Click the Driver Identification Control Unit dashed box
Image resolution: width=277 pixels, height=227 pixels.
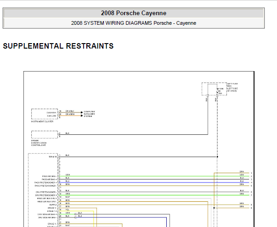[x=45, y=134]
